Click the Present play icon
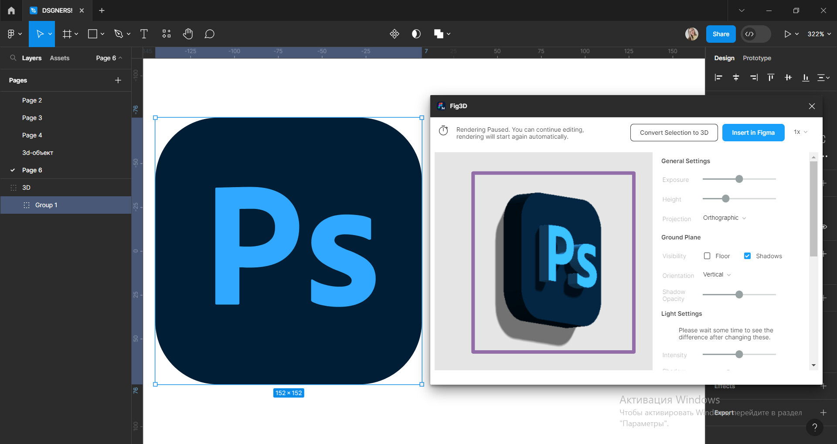 pyautogui.click(x=787, y=34)
